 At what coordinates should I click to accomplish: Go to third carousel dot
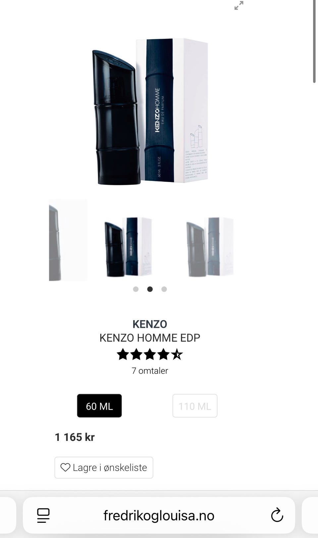tap(164, 289)
